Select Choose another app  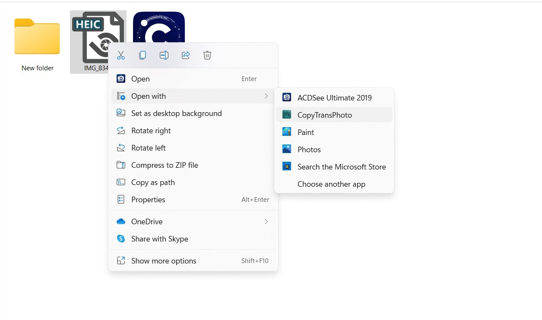[334, 184]
